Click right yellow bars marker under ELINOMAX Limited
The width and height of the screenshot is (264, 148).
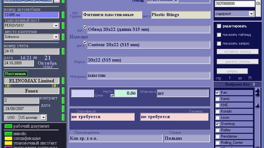click(x=54, y=86)
